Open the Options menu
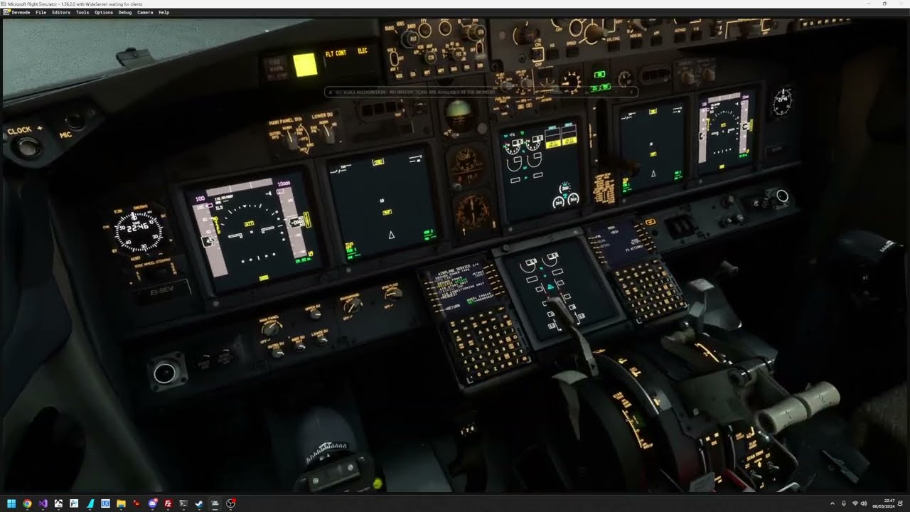The width and height of the screenshot is (910, 512). coord(104,12)
